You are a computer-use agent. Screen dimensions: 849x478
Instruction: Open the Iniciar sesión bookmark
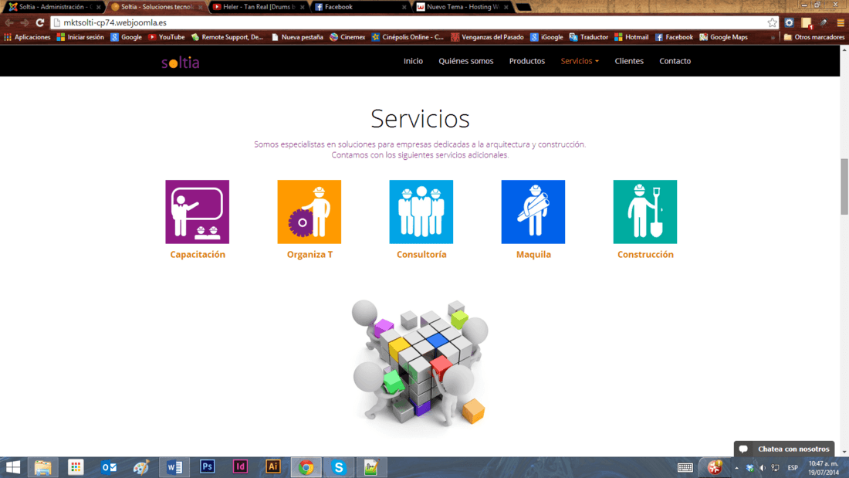point(80,37)
